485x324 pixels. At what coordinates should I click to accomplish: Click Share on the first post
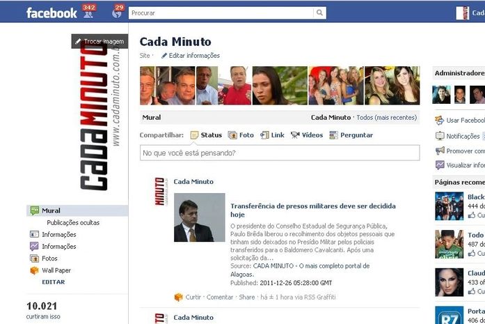pos(246,297)
